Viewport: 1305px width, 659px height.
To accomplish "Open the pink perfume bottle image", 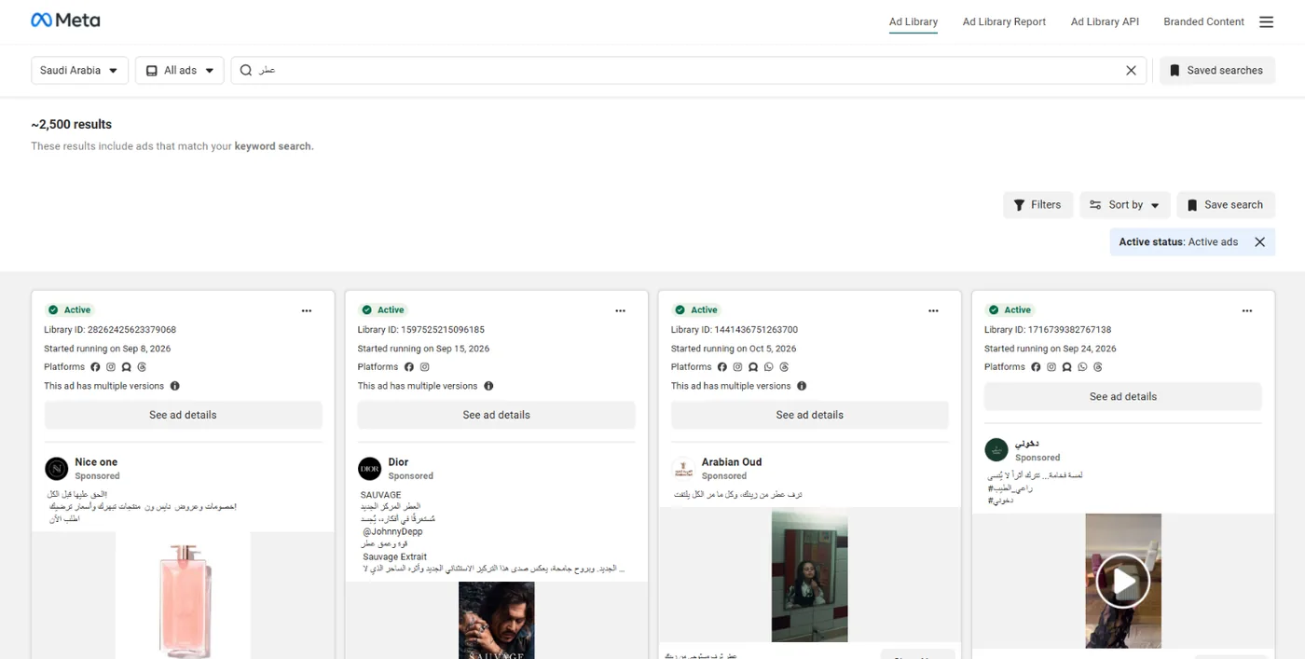I will [183, 596].
